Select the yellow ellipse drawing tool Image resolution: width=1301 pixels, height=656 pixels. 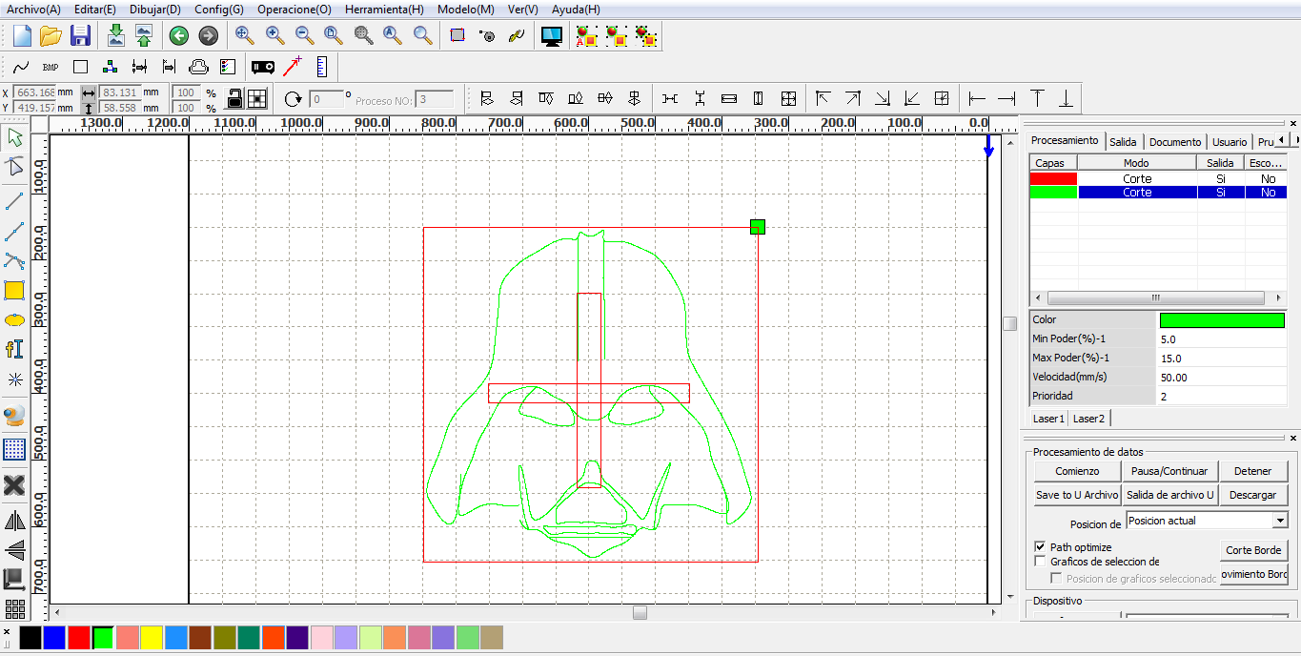click(x=14, y=320)
